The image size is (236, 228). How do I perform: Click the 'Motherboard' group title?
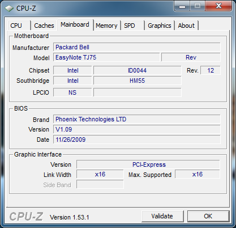(x=31, y=36)
